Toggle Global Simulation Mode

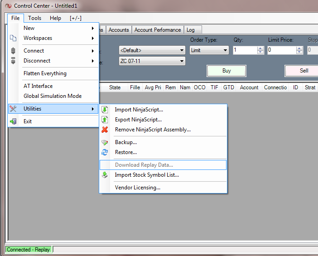tap(53, 96)
